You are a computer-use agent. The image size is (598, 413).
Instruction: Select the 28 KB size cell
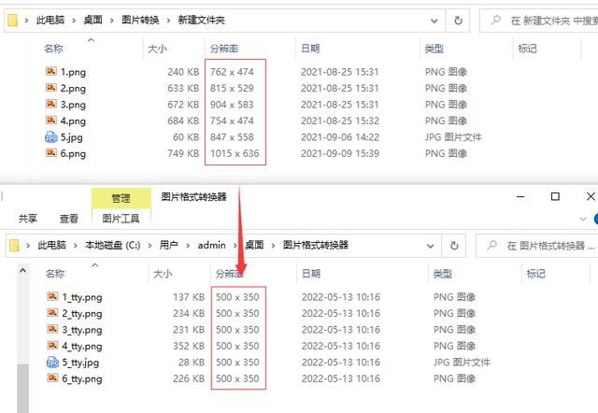191,362
